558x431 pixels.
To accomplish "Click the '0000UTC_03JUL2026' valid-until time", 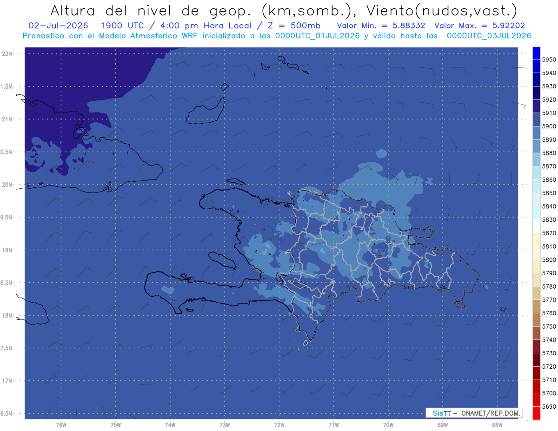I will coord(489,36).
